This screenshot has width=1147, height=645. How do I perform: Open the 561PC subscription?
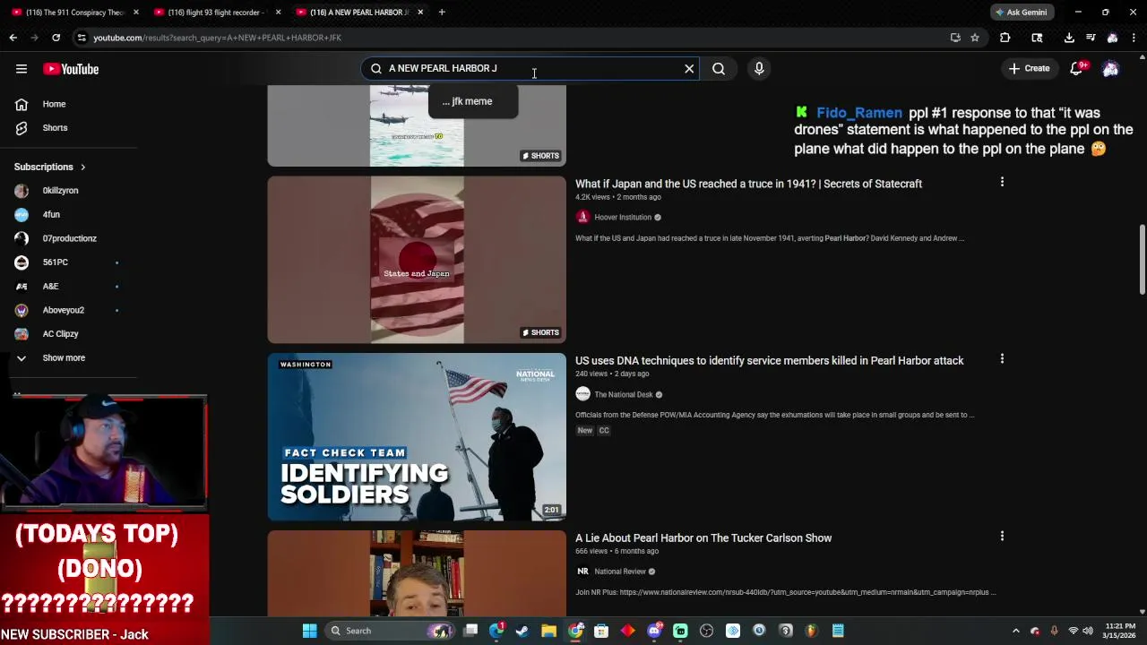55,262
